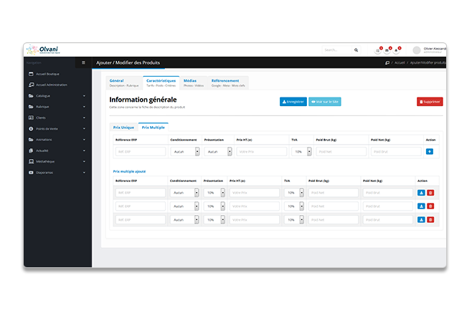Click red delete icon in third added row
The image size is (472, 311).
[x=430, y=219]
